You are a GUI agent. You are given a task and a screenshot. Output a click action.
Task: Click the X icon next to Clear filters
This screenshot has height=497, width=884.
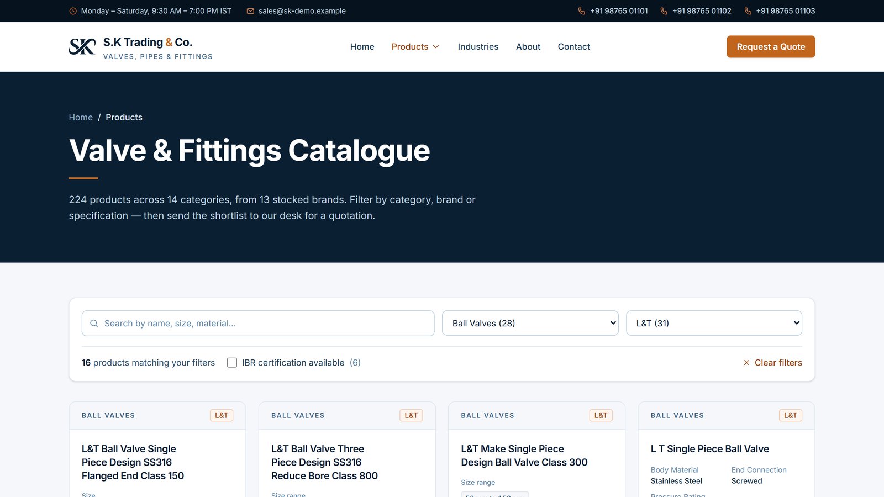(x=746, y=363)
